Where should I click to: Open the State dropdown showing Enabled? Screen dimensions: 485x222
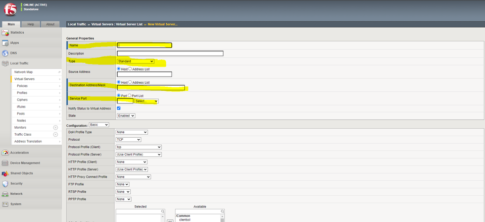click(x=126, y=116)
